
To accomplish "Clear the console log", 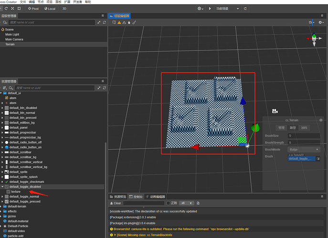I will 115,203.
